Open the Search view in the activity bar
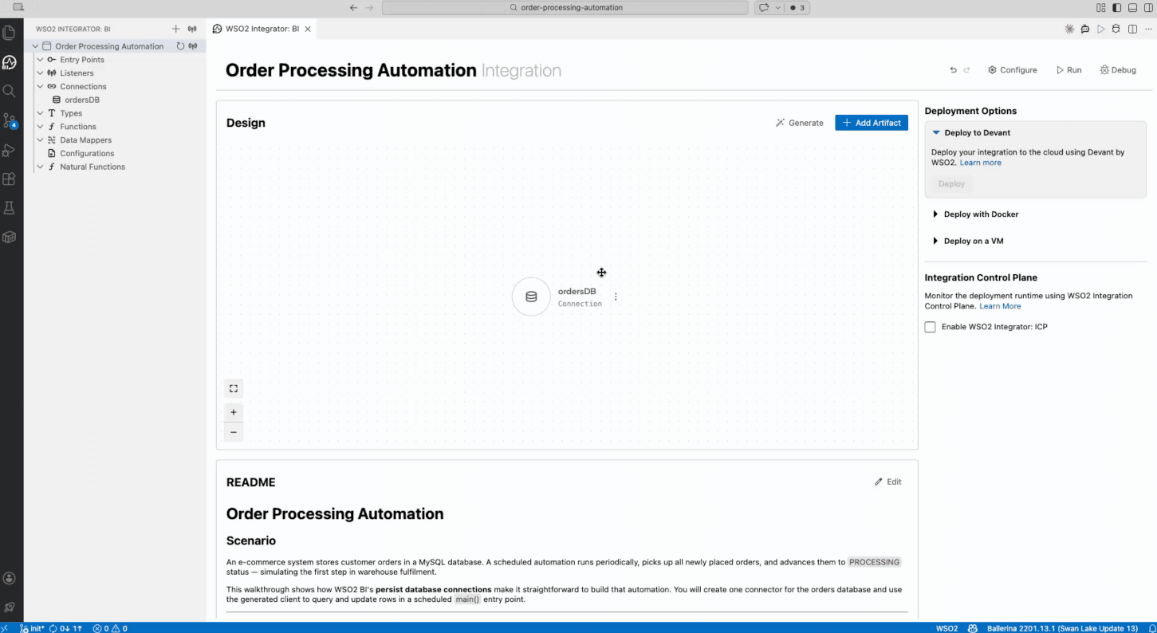The width and height of the screenshot is (1157, 633). (x=10, y=91)
